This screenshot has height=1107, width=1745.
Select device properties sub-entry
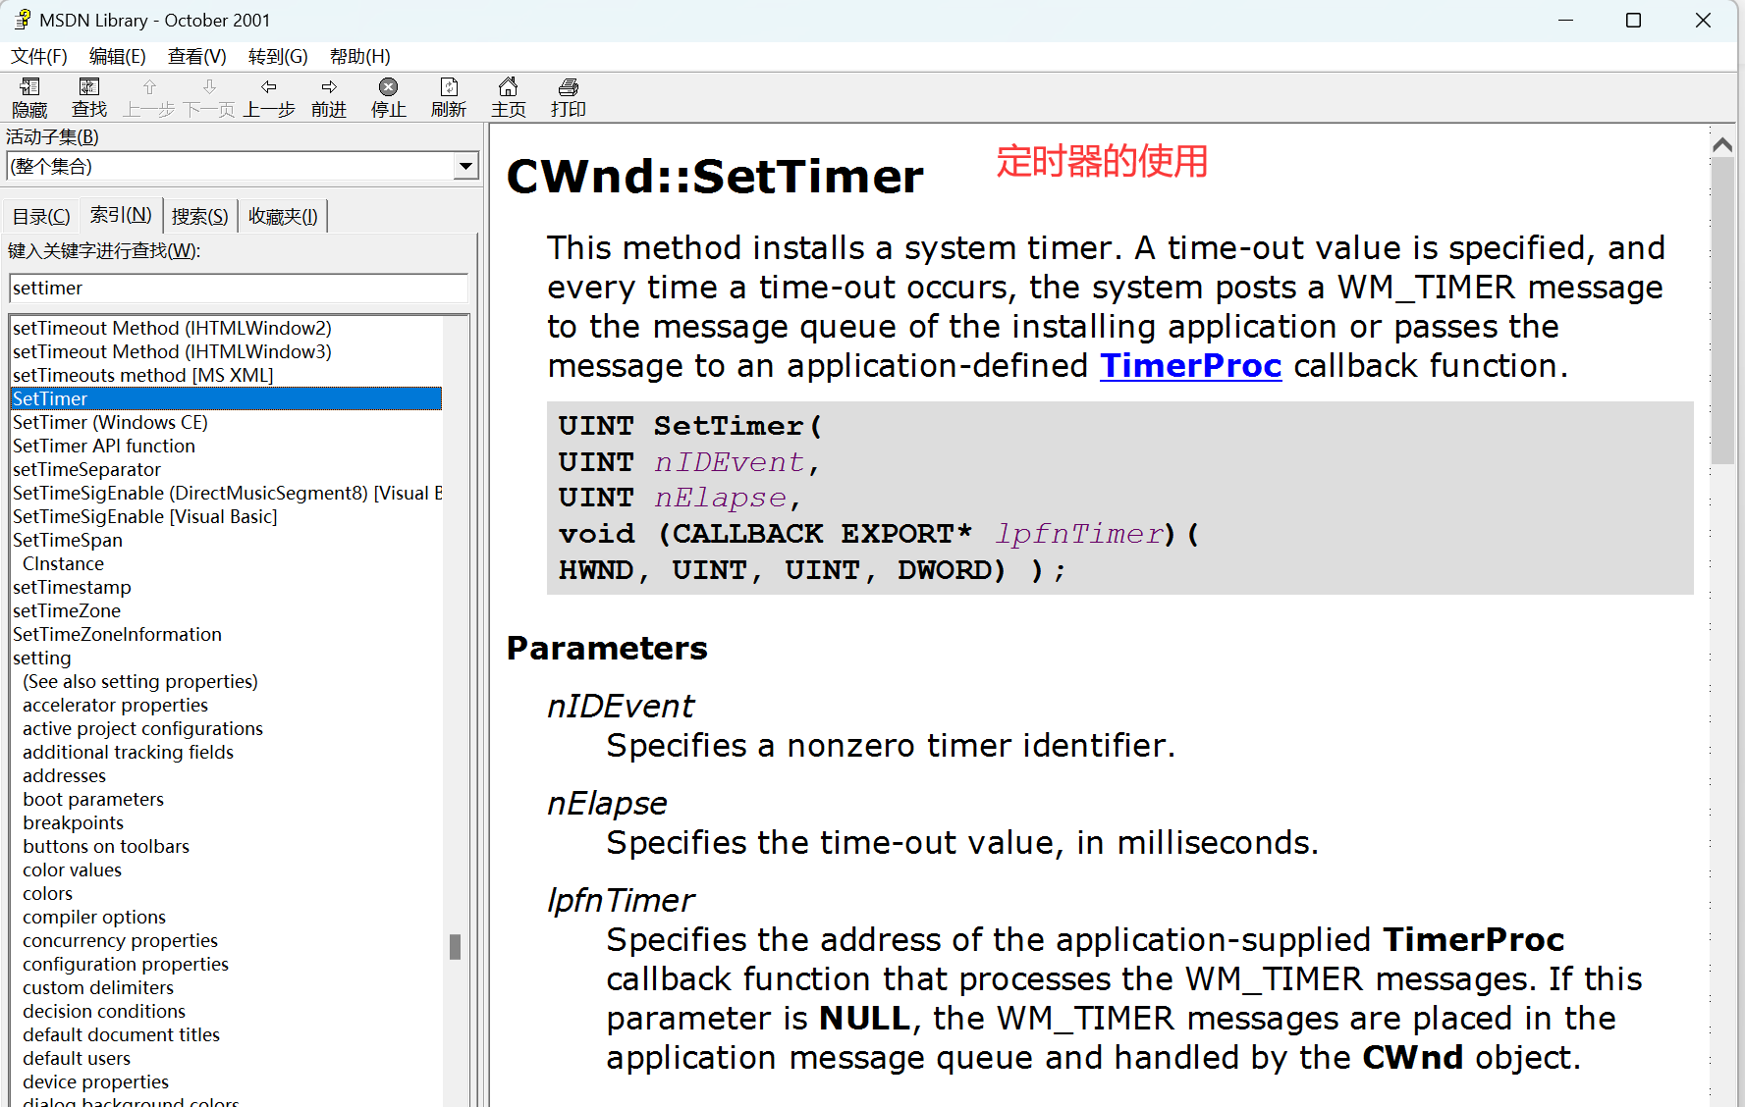tap(95, 1081)
